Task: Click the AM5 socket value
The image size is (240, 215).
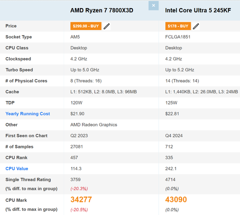Action: pos(75,37)
